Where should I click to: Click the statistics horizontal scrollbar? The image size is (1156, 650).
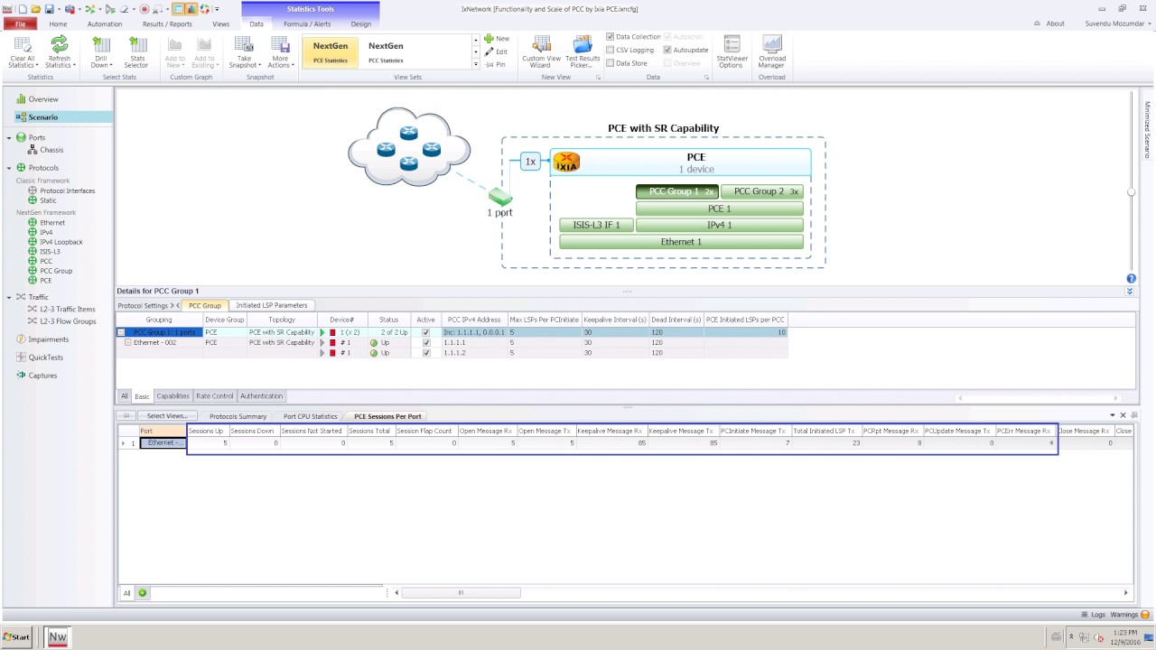tap(461, 593)
